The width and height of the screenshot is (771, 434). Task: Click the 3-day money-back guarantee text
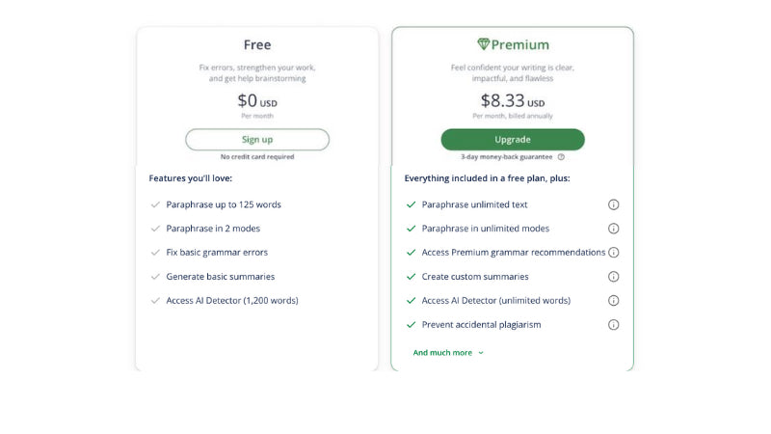507,157
